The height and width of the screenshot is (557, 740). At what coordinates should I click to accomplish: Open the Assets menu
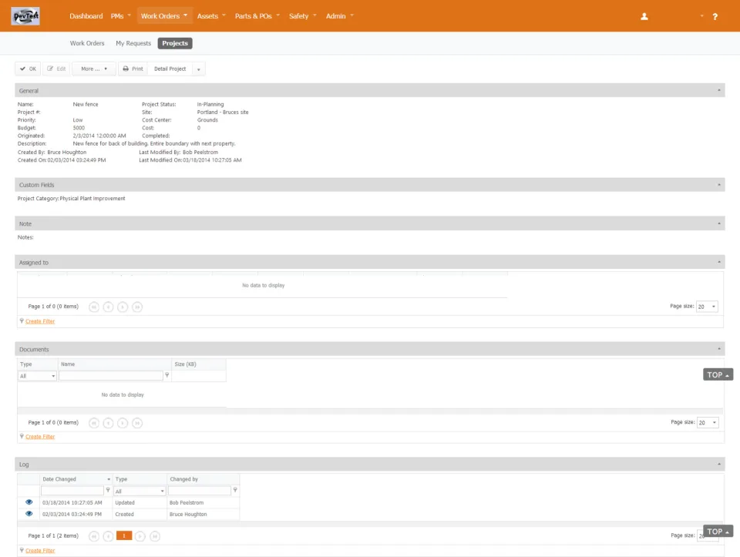click(x=211, y=16)
